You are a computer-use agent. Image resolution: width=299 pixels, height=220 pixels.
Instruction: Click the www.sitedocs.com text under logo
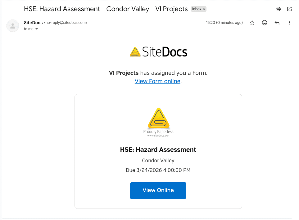[159, 136]
